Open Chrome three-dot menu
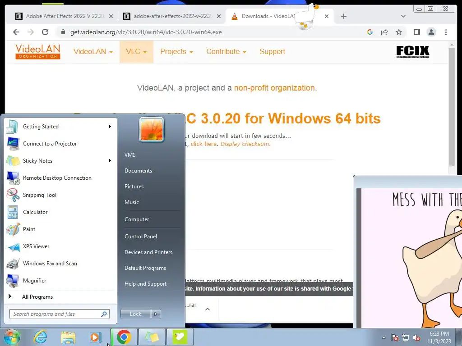The image size is (462, 346). [446, 32]
